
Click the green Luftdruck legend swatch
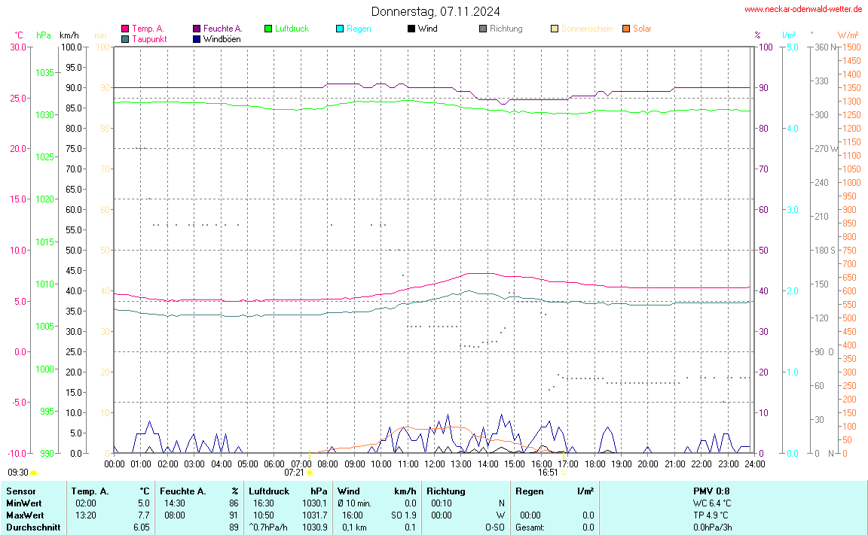tap(268, 29)
